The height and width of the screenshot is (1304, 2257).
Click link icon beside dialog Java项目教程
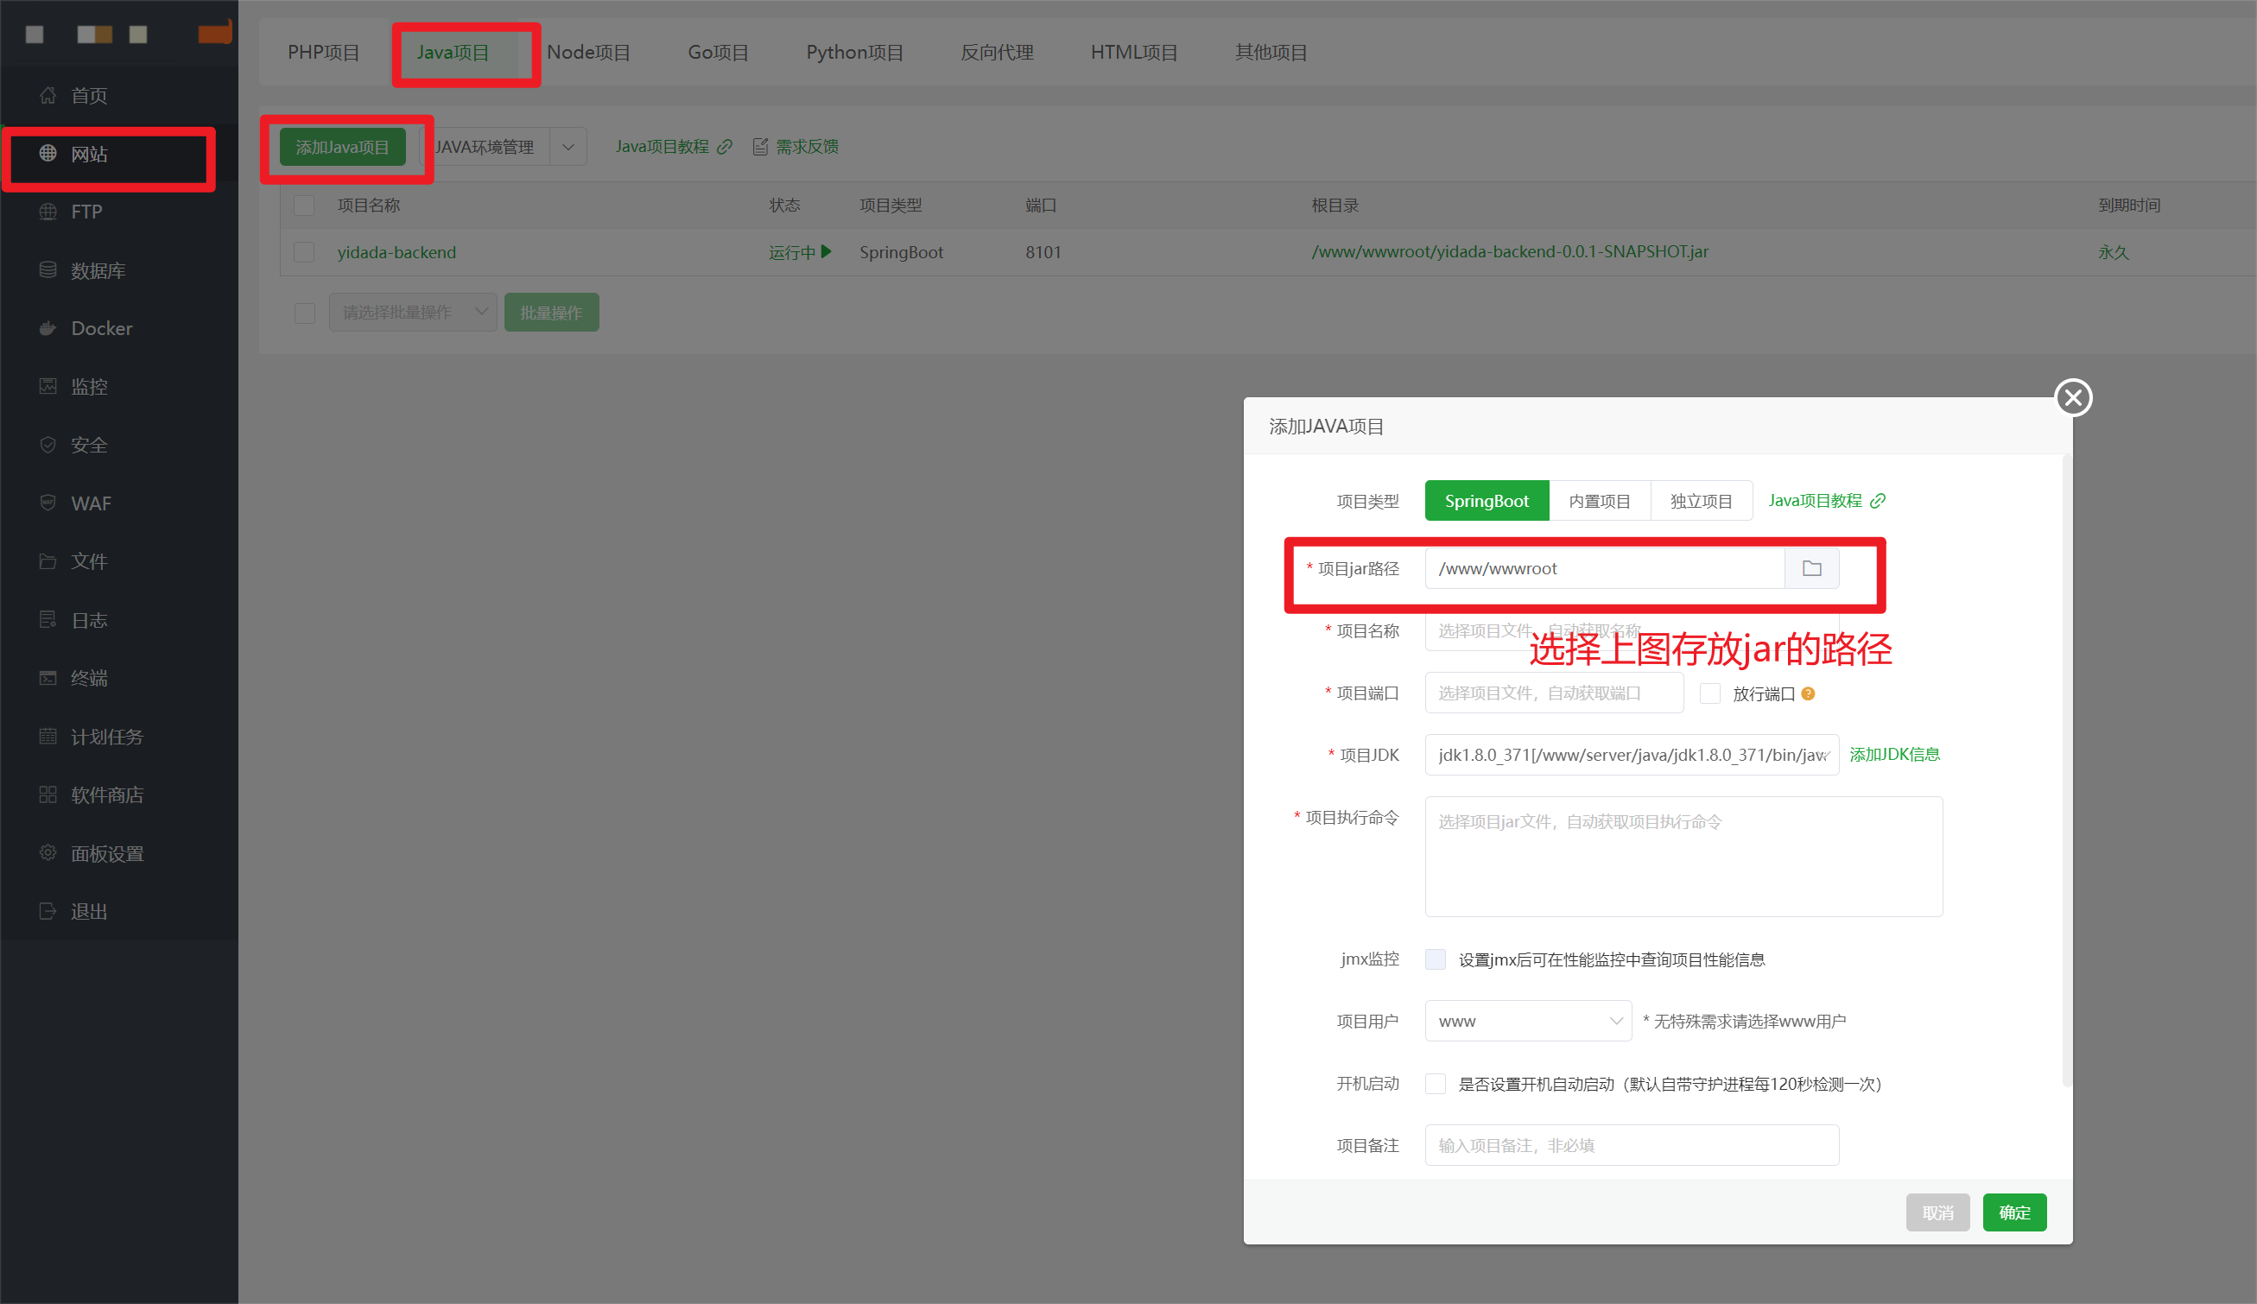(1878, 501)
